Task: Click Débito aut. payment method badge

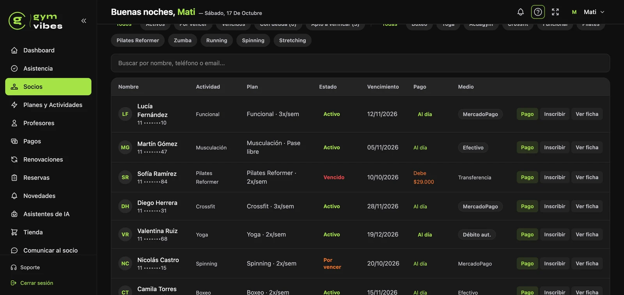Action: click(477, 235)
